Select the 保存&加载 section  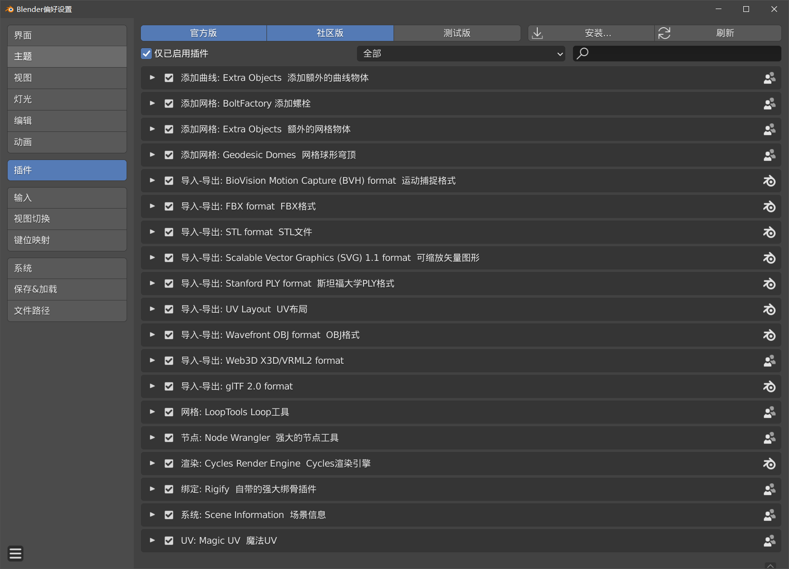(67, 289)
